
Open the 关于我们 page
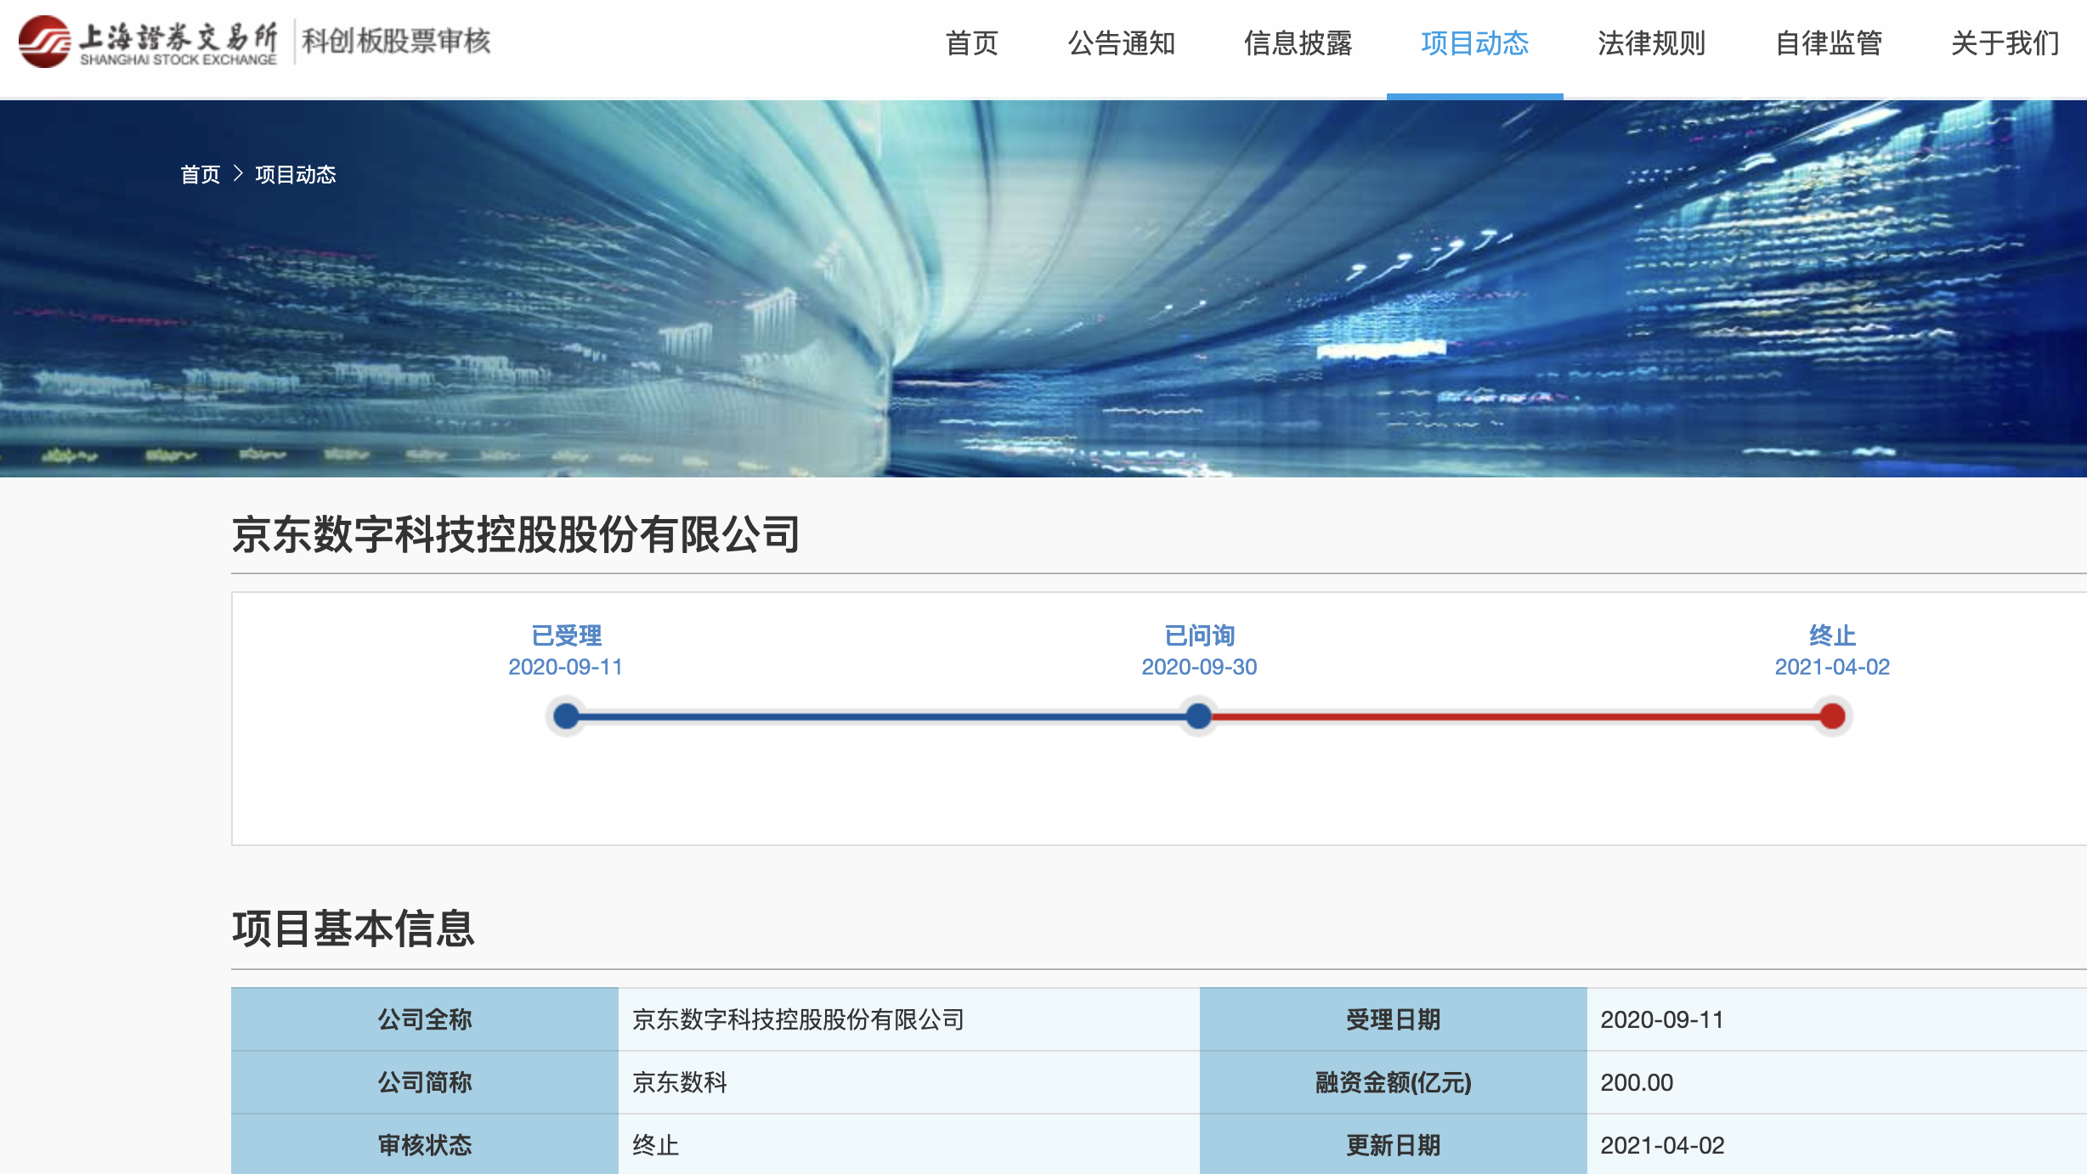[x=2005, y=43]
